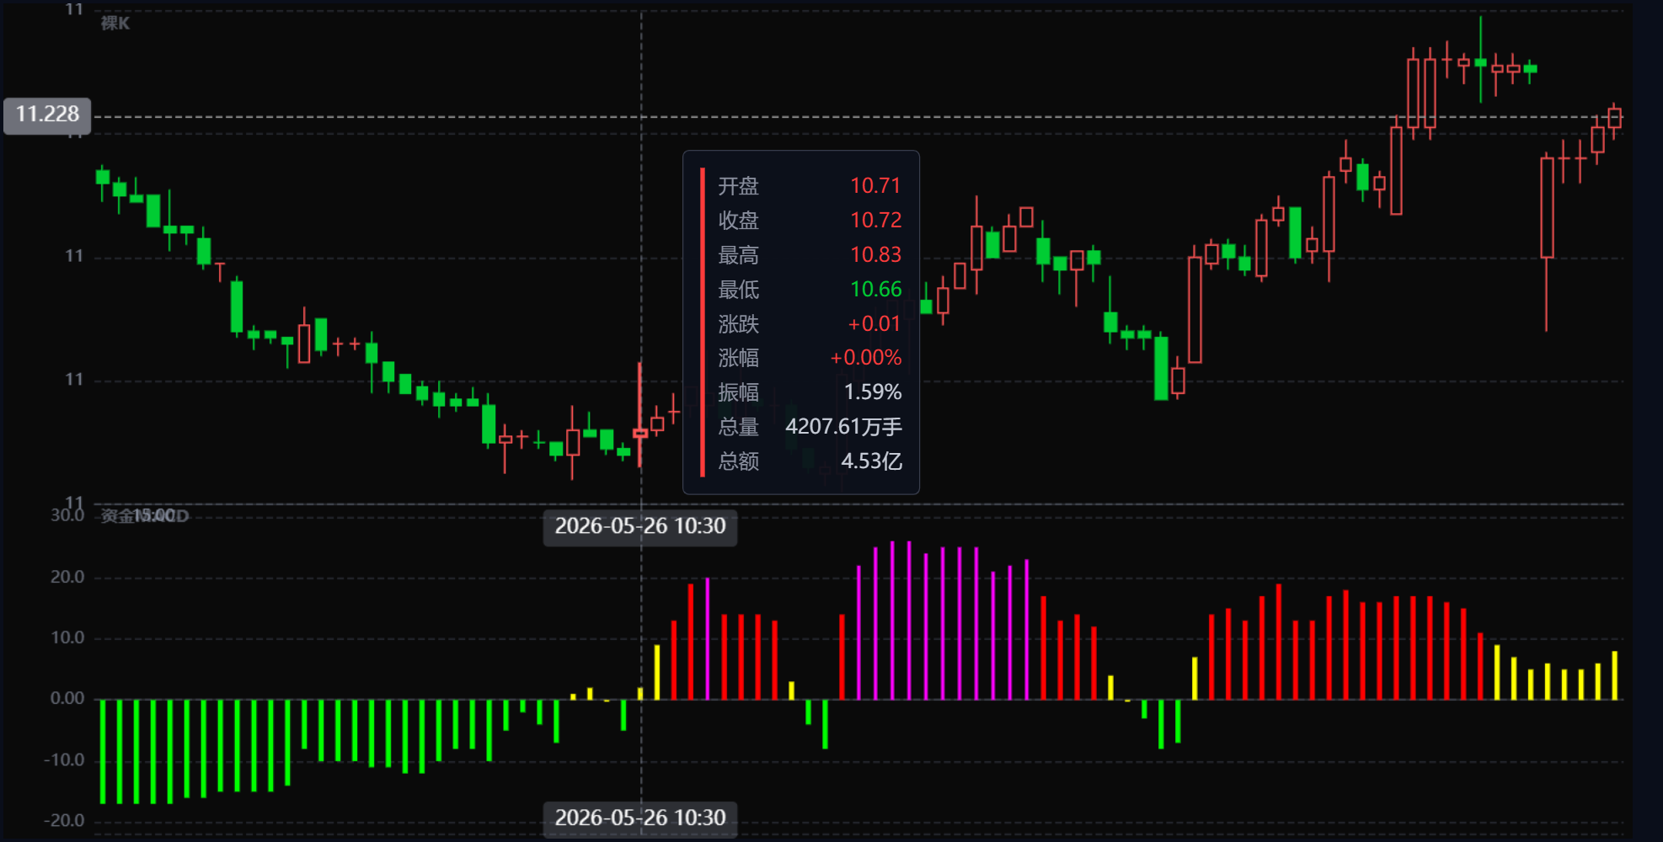Image resolution: width=1663 pixels, height=842 pixels.
Task: Click the 最高 value 10.83
Action: point(875,255)
